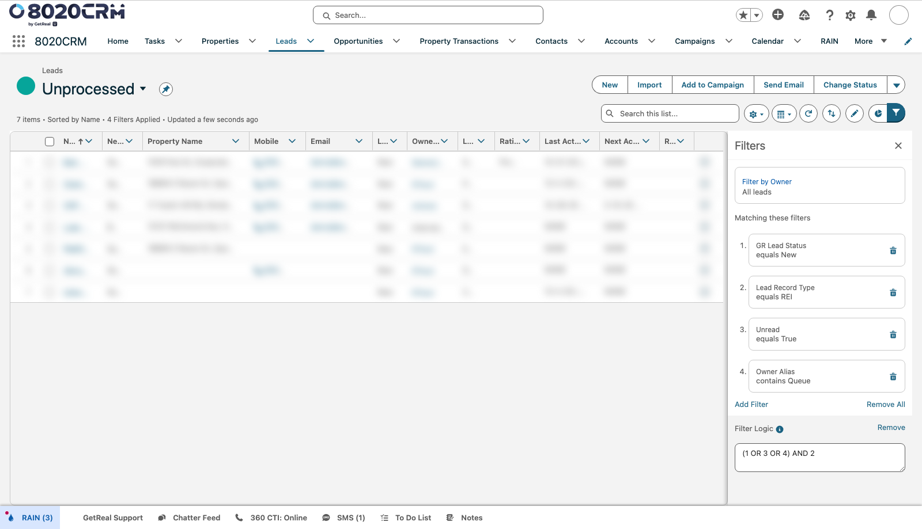This screenshot has width=922, height=529.
Task: Open the Property Name column menu
Action: 236,141
